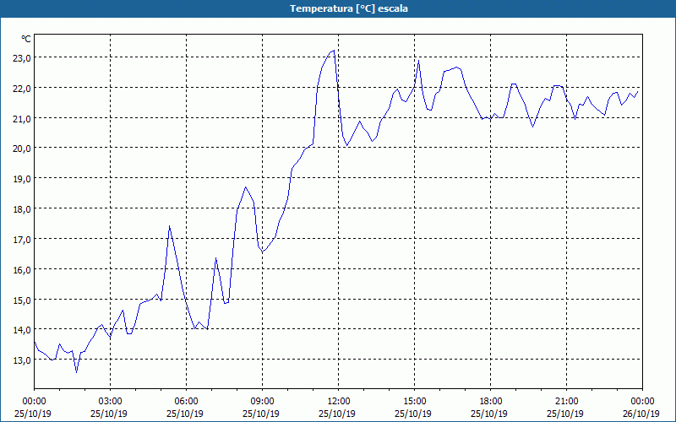Click the 26/10/19 date label
Screen dimensions: 676x422
[642, 414]
